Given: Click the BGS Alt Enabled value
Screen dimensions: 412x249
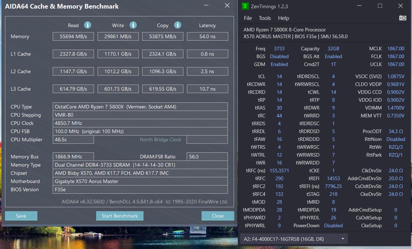Looking at the screenshot, I should tap(333, 56).
